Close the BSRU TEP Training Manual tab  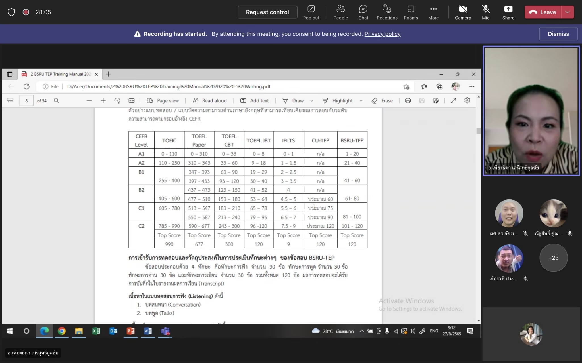pos(96,74)
